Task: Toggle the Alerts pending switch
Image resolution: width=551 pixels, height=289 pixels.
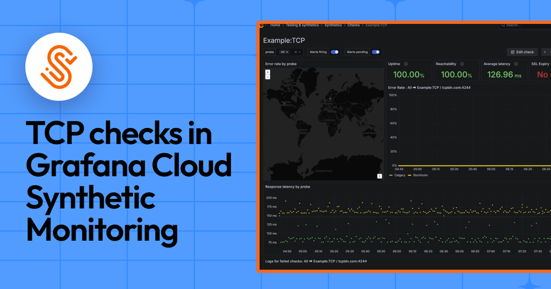Action: tap(376, 52)
